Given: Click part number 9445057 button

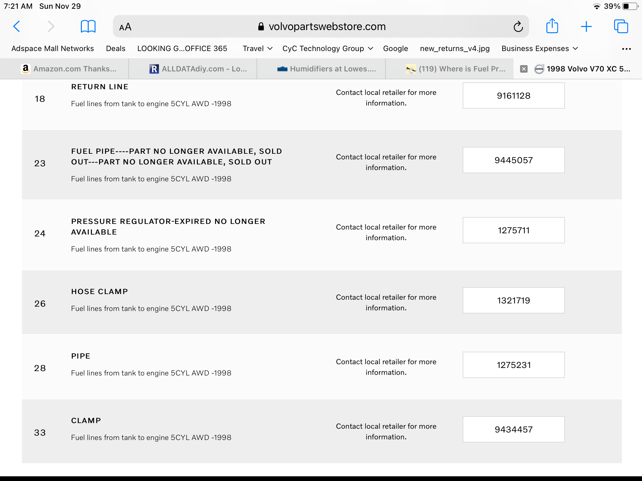Looking at the screenshot, I should pyautogui.click(x=513, y=160).
